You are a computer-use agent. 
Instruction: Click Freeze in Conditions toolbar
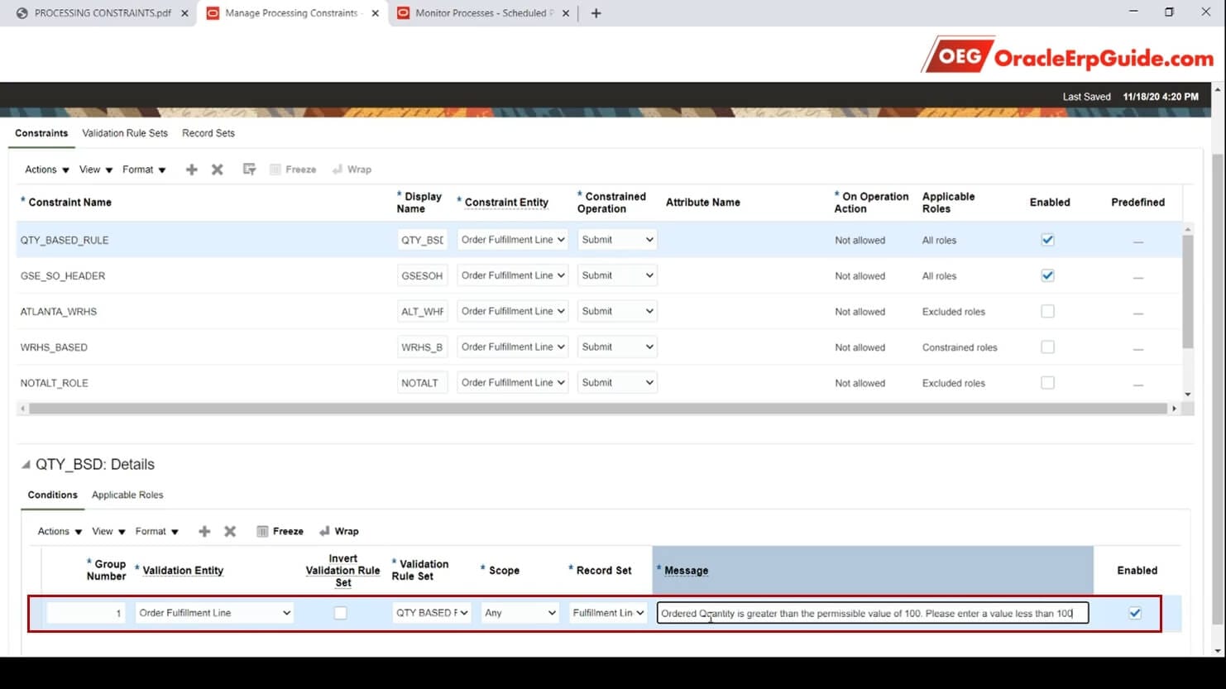pyautogui.click(x=280, y=531)
